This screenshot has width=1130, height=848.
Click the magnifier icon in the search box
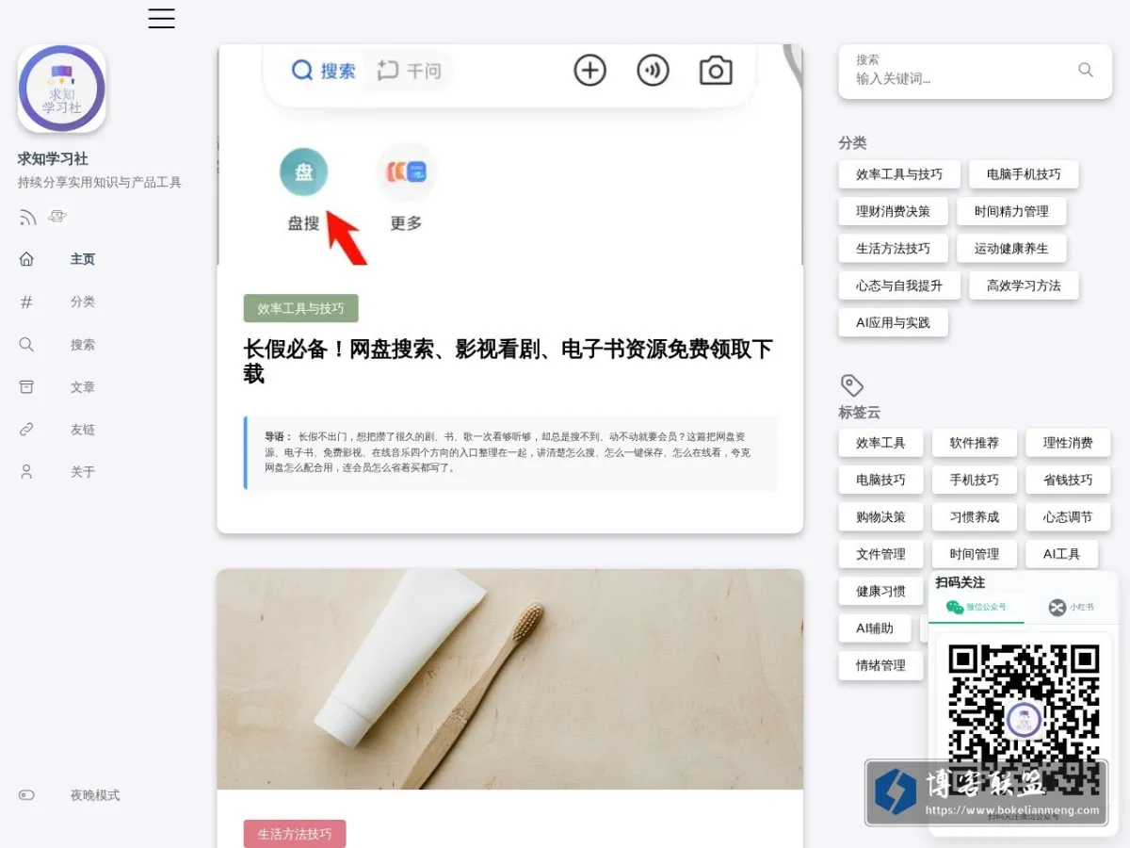[1086, 70]
